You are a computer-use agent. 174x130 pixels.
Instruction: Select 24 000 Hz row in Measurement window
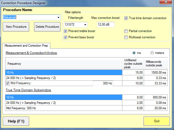64,78
